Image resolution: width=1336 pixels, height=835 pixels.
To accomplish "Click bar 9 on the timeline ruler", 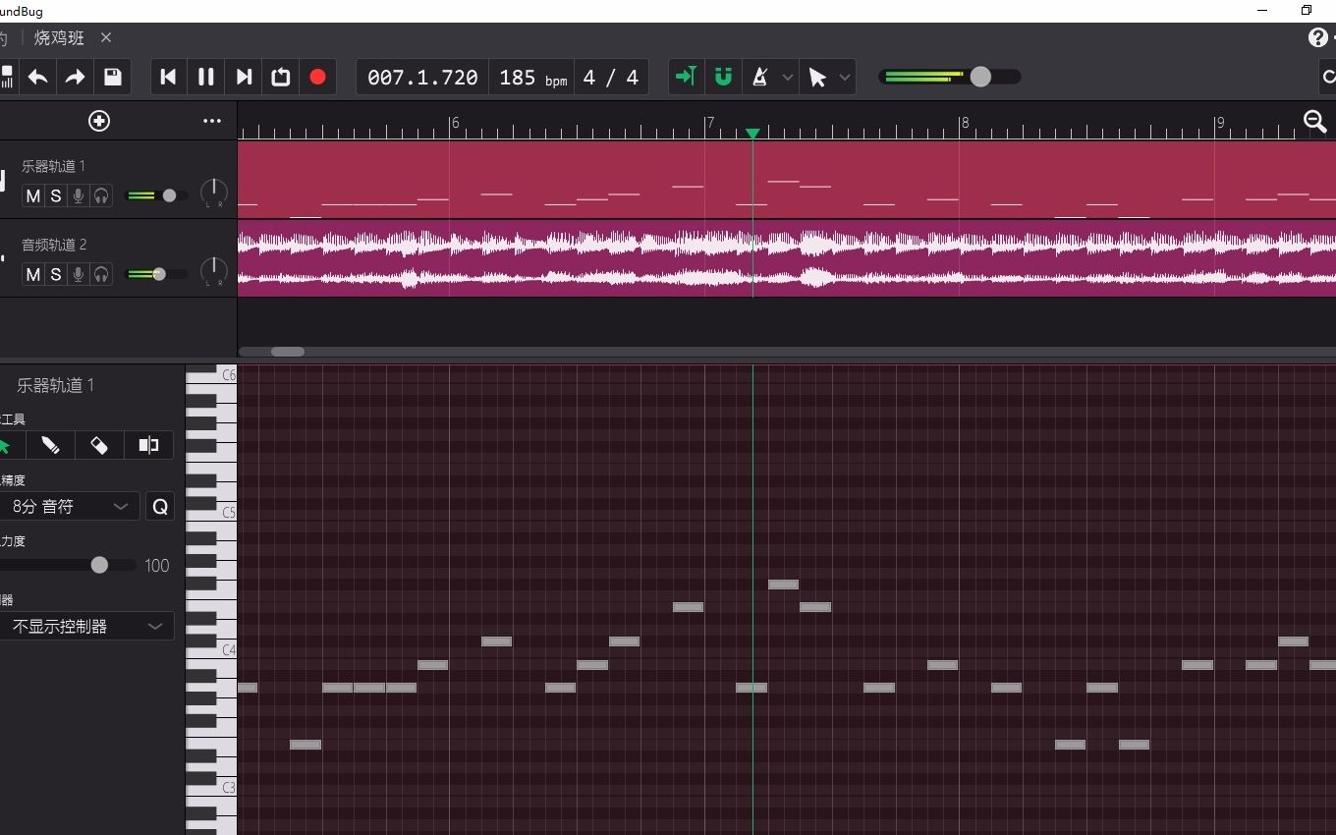I will pyautogui.click(x=1220, y=123).
